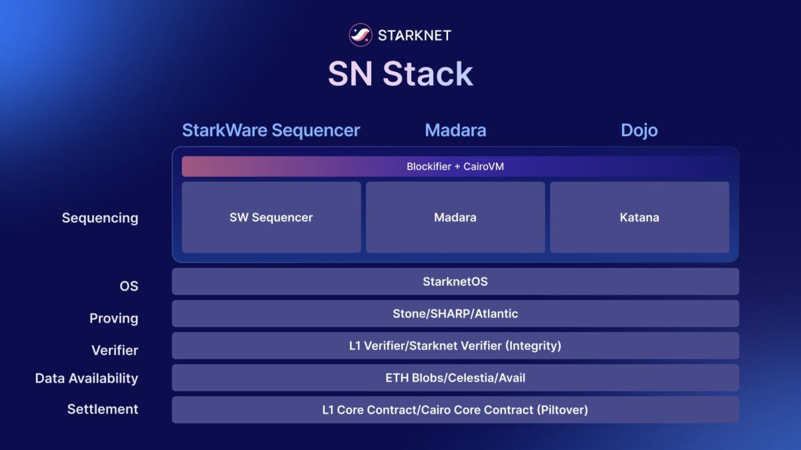Click the Starknet logo icon
This screenshot has height=450, width=801.
[360, 35]
